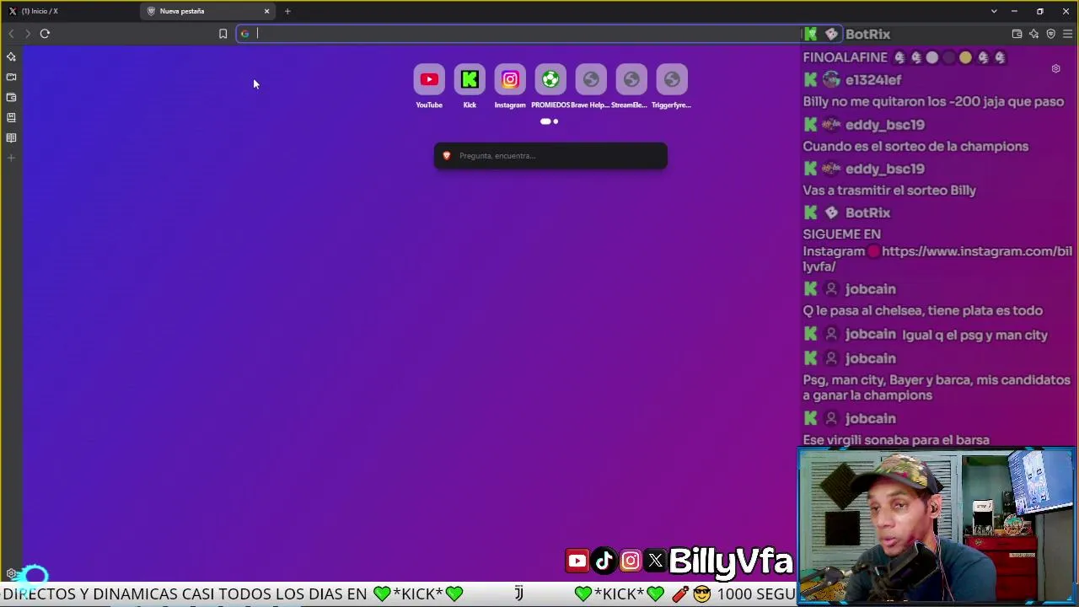1079x607 pixels.
Task: Bookmark this page with the toolbar bookmark icon
Action: click(x=223, y=34)
